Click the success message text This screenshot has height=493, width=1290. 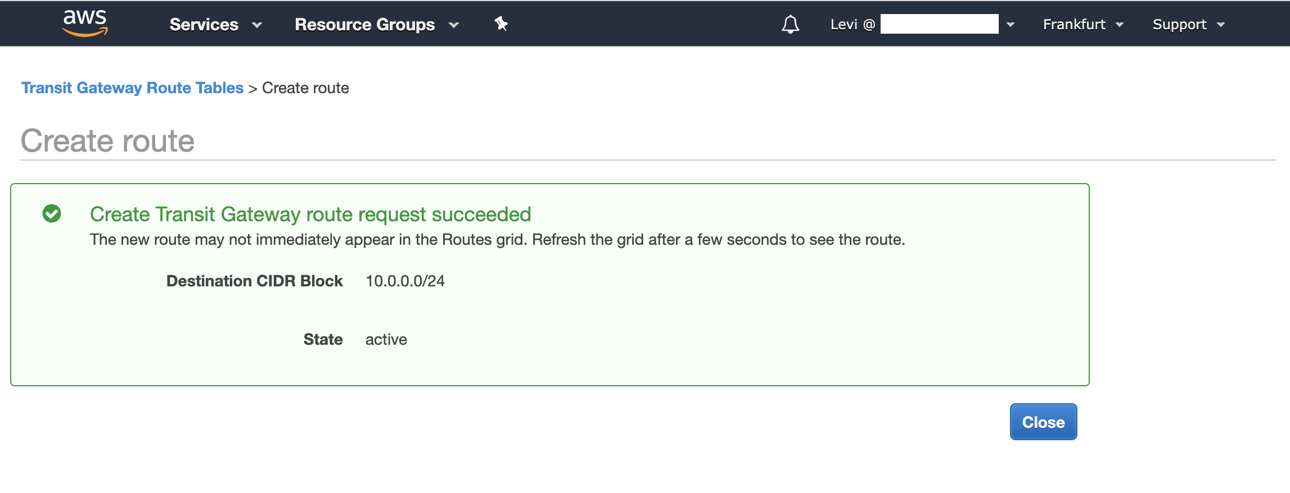click(310, 214)
